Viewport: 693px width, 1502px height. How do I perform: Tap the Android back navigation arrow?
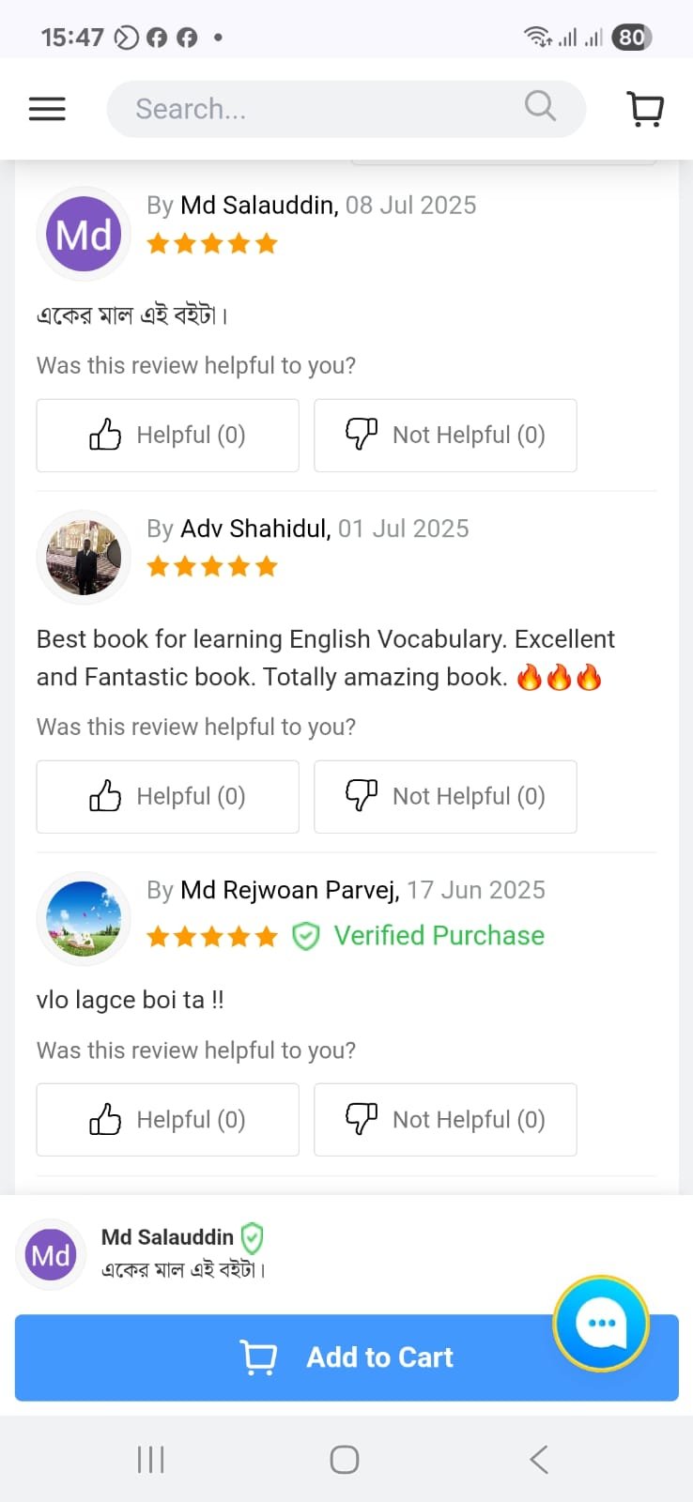[538, 1460]
